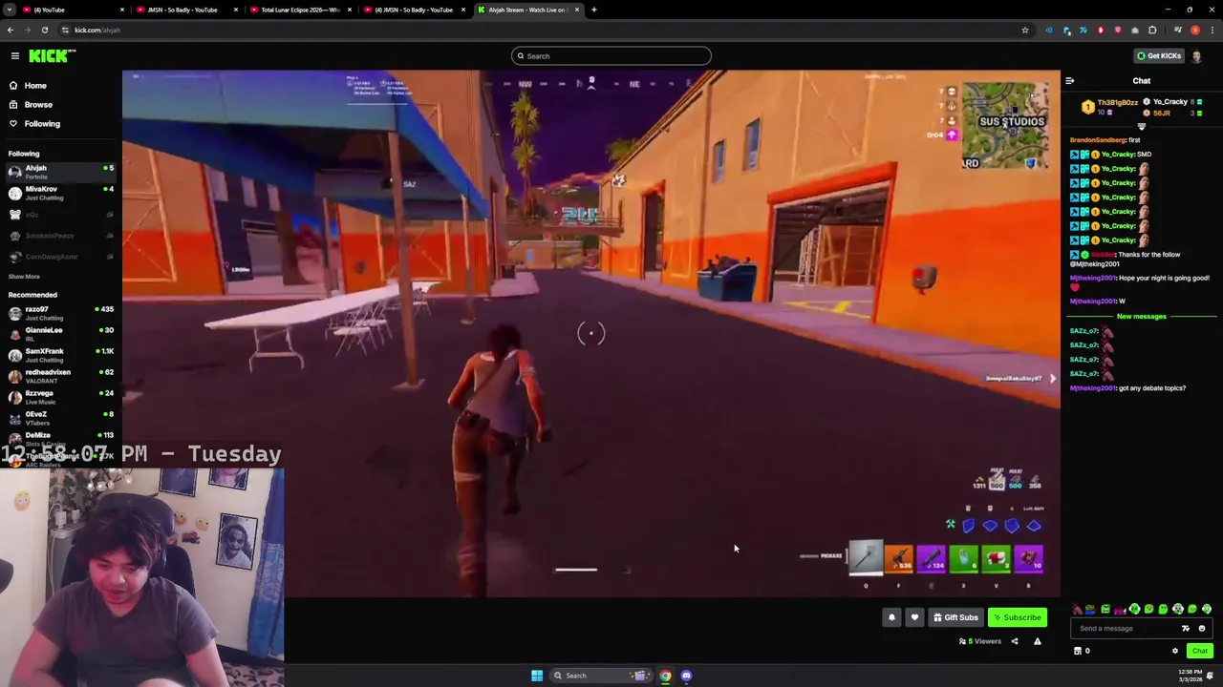Open Following in sidebar

point(42,124)
